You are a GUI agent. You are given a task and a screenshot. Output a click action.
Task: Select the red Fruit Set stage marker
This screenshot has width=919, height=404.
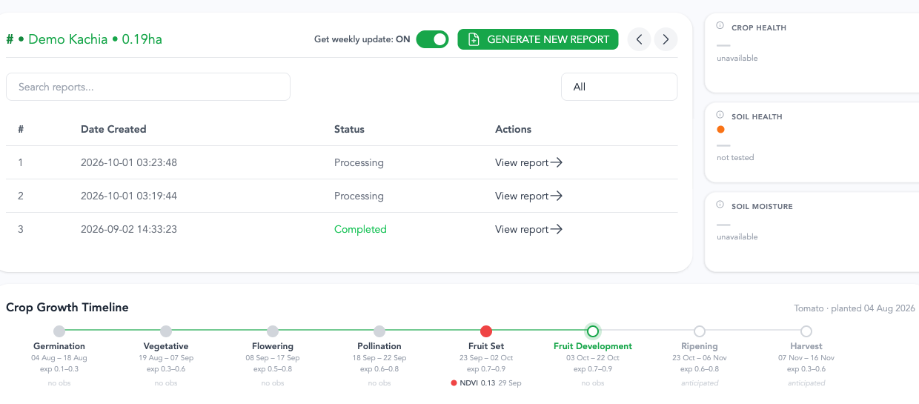[x=486, y=331]
